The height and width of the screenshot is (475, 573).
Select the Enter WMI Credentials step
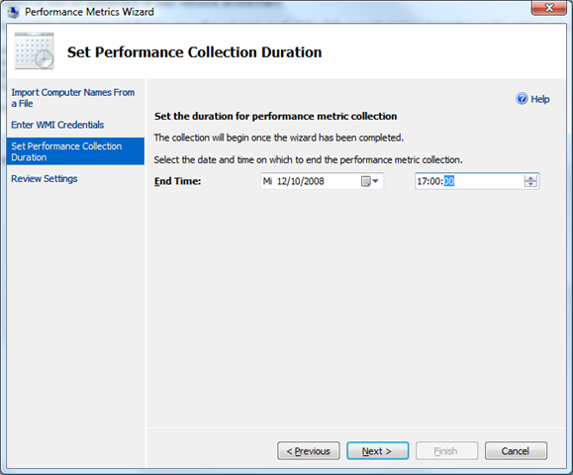pyautogui.click(x=57, y=125)
